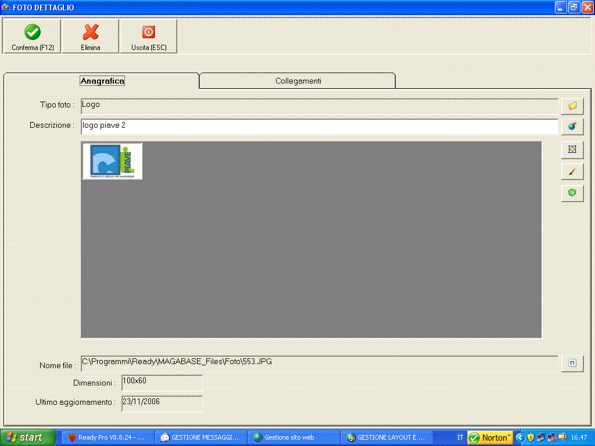Screen dimensions: 595x446
Task: Click the camera icon in the title bar
Action: [5, 7]
